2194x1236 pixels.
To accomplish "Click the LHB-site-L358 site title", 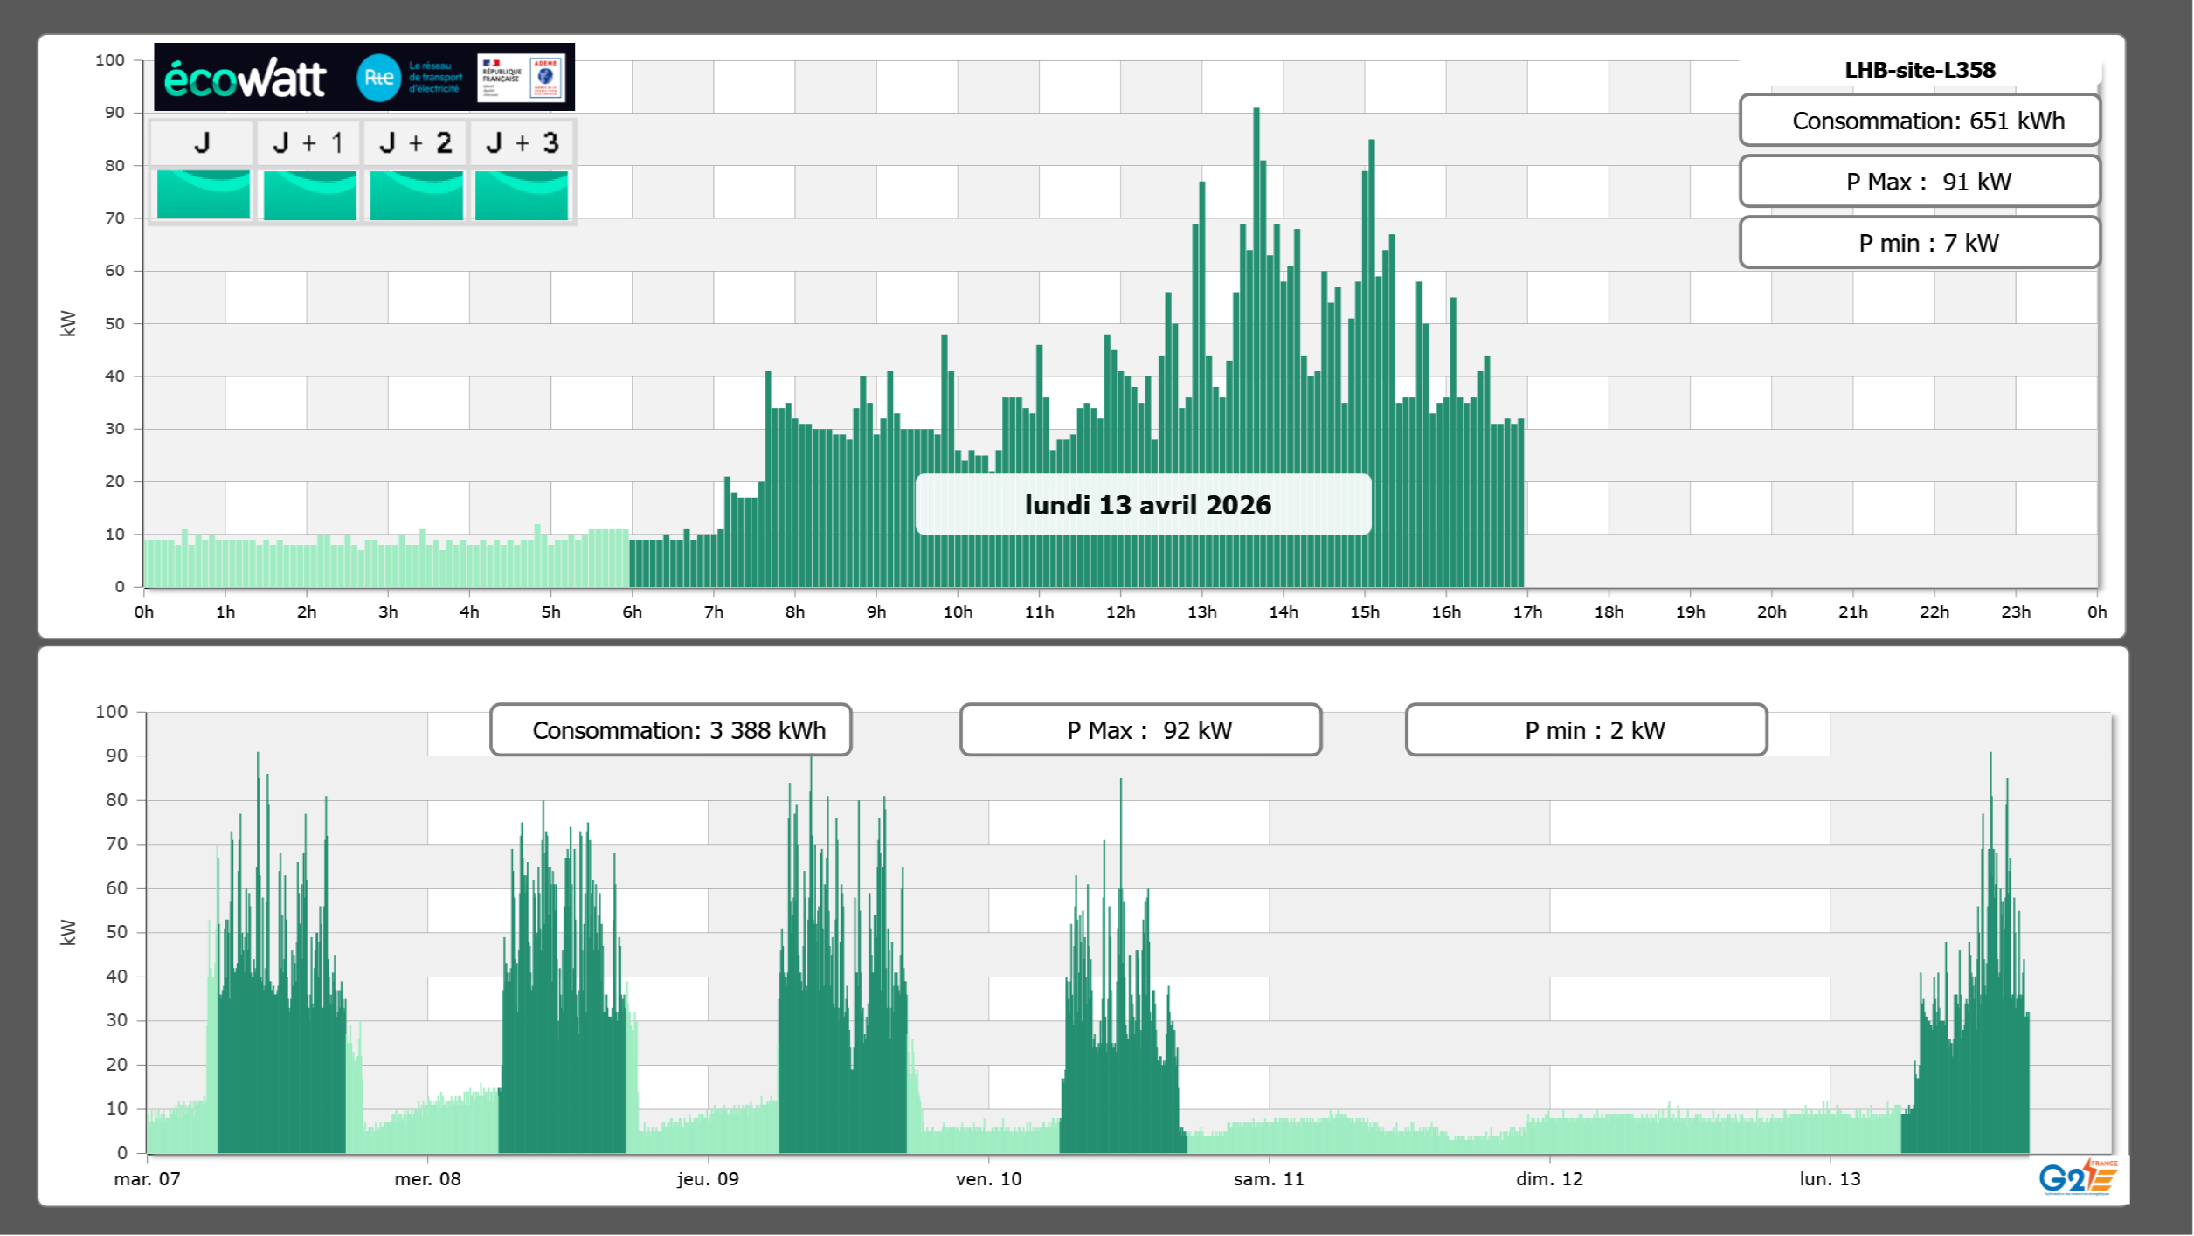I will [x=1919, y=70].
